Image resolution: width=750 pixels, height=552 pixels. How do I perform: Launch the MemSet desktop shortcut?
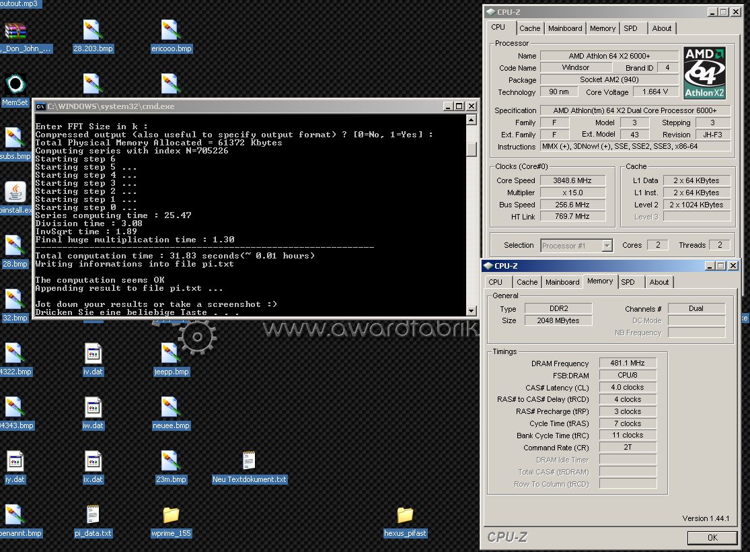(x=15, y=90)
